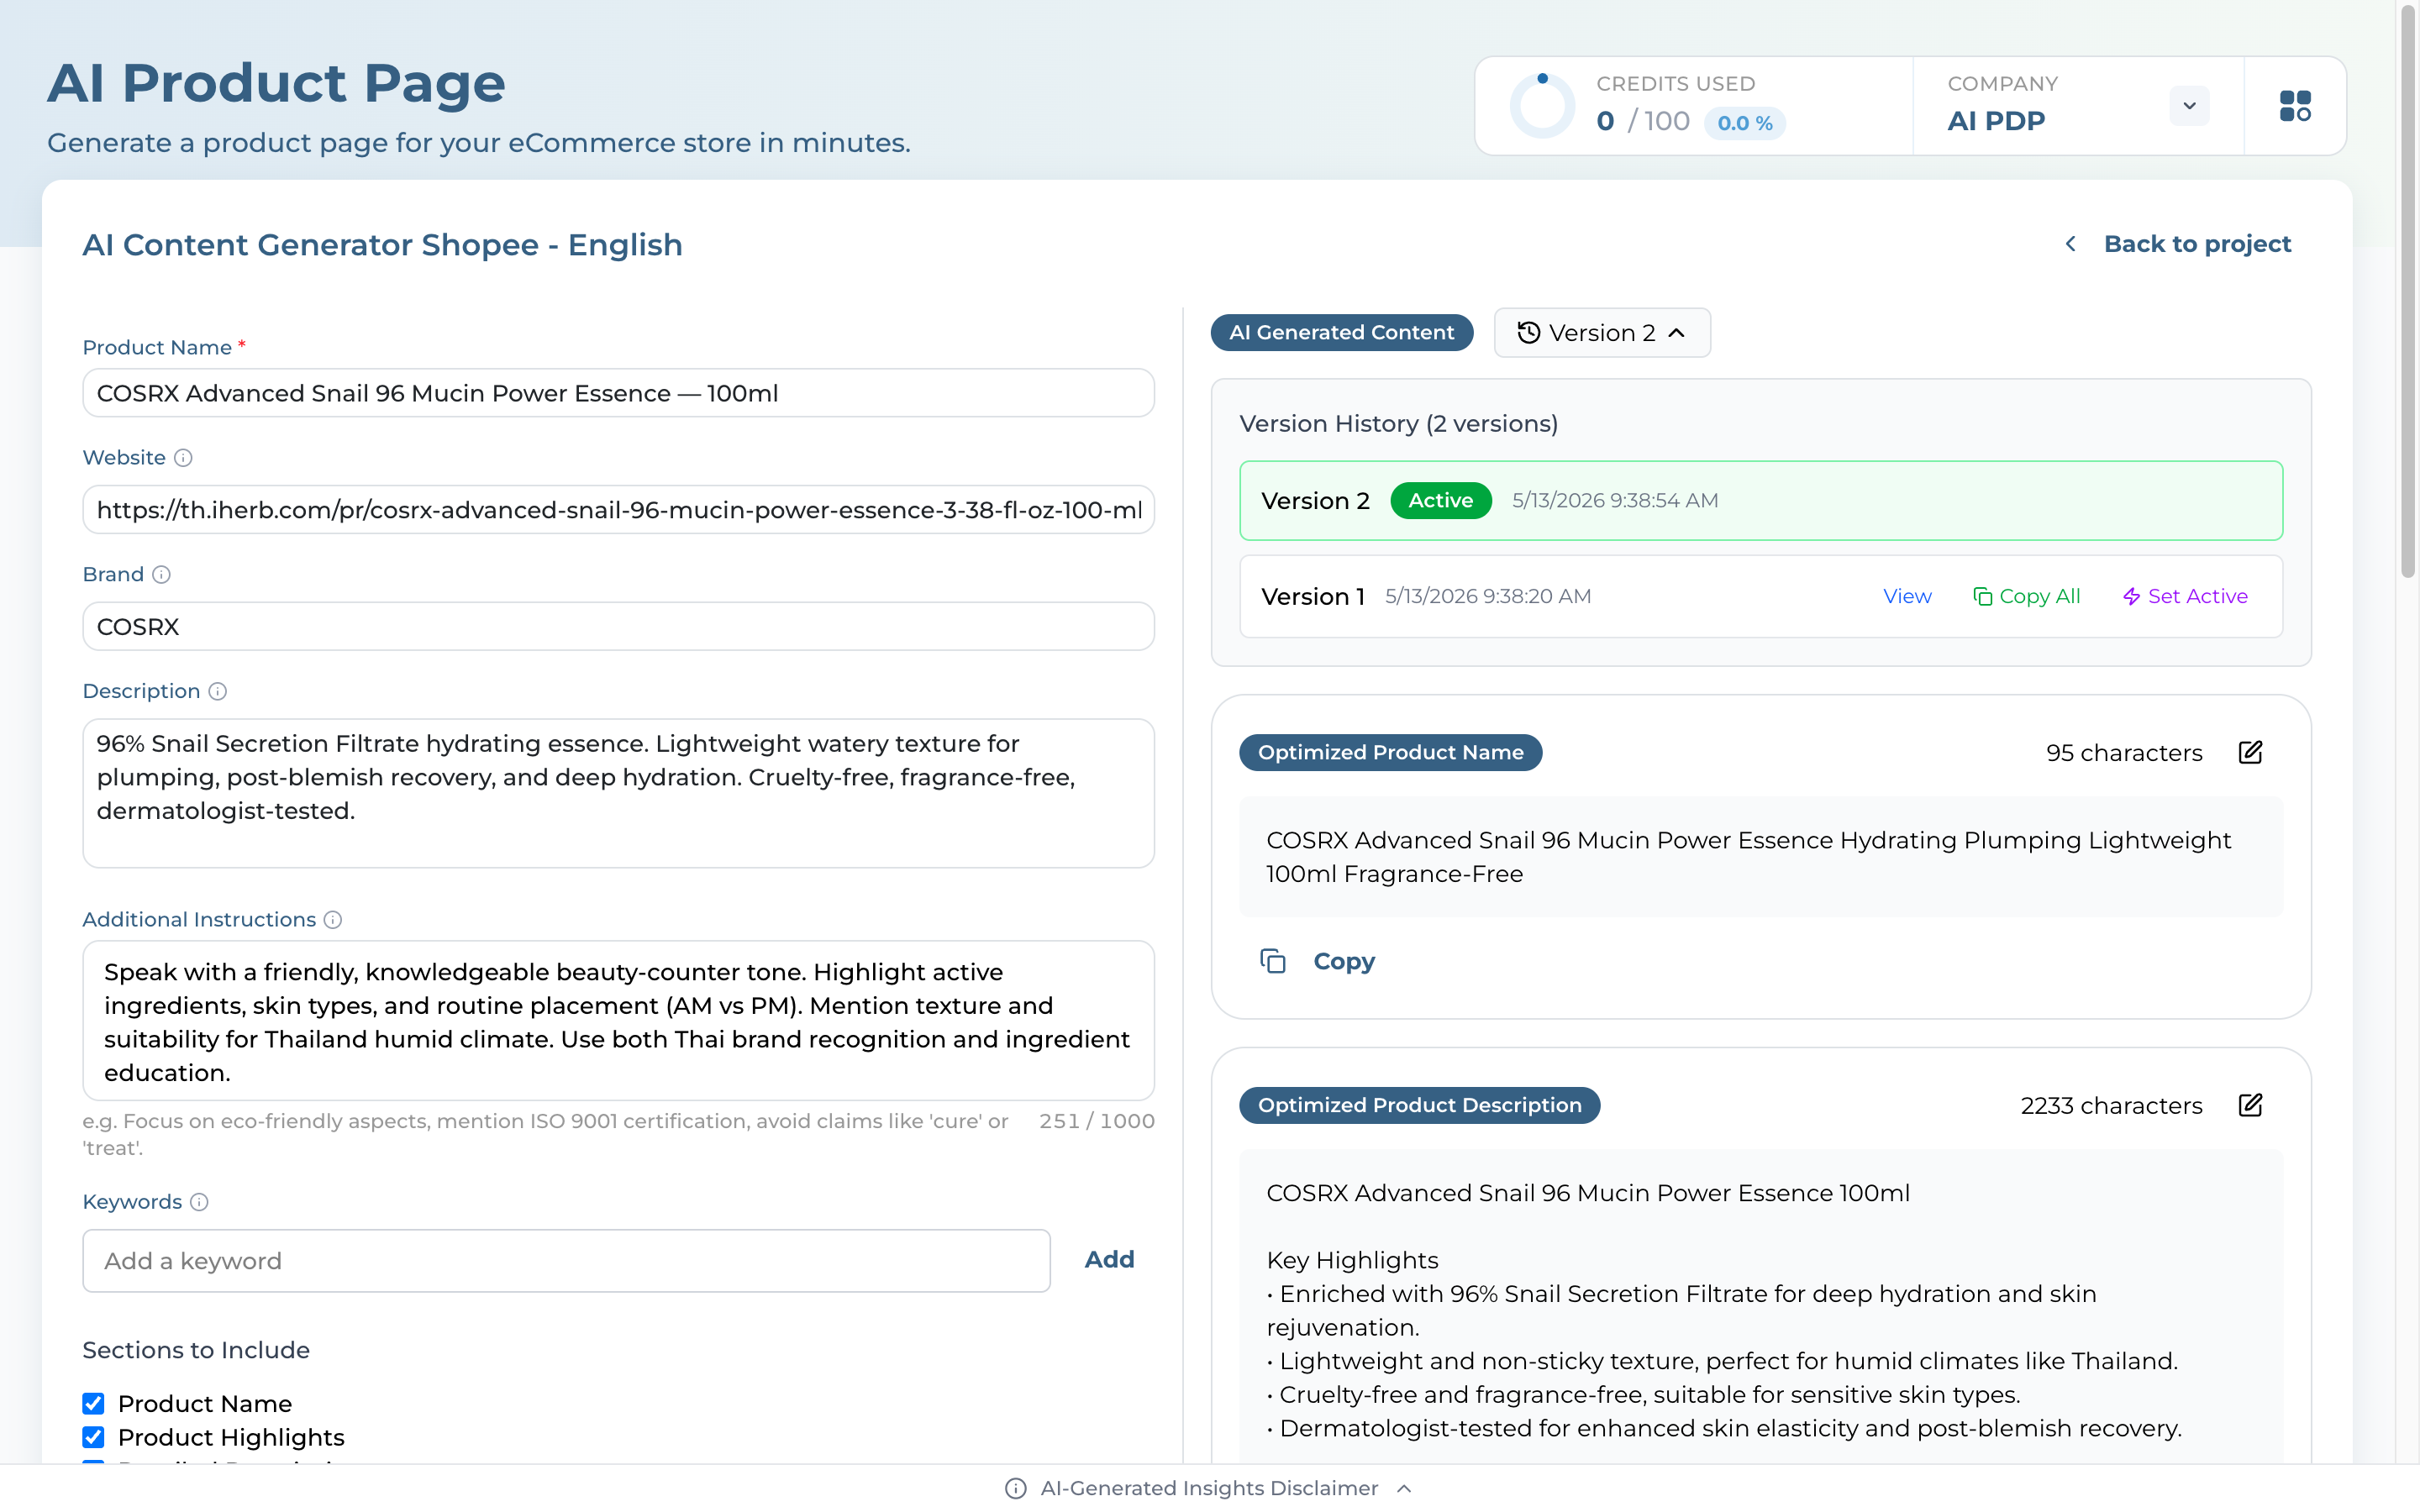The height and width of the screenshot is (1512, 2420).
Task: Click the page vertical scrollbar
Action: click(x=2408, y=290)
